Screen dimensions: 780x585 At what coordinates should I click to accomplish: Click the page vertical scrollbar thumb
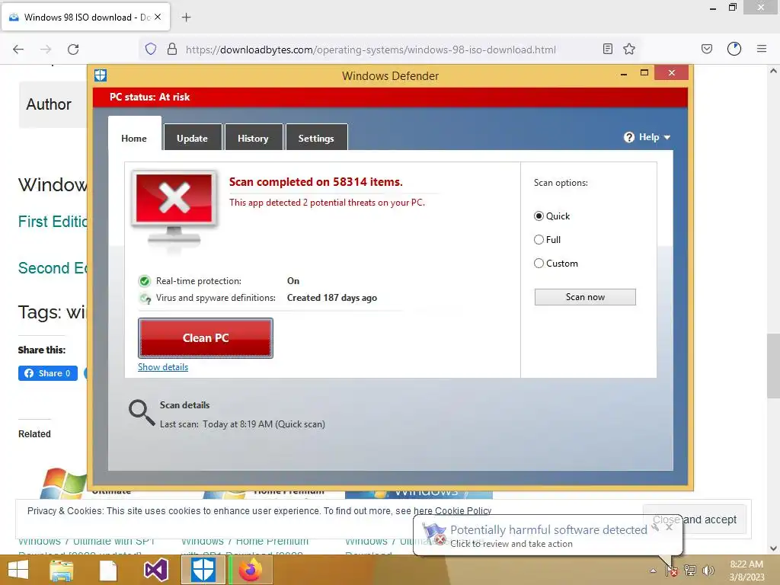coord(773,366)
